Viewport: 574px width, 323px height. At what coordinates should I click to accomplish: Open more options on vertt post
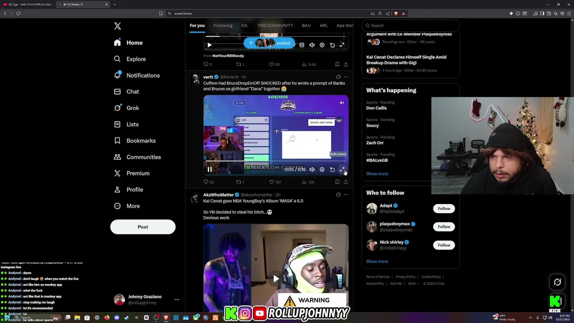click(x=346, y=77)
